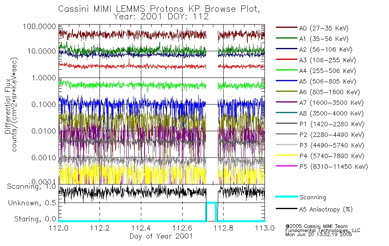Select the A8 (3500-4000 KeV) legend label
Screen dimensions: 389x246
(331, 114)
